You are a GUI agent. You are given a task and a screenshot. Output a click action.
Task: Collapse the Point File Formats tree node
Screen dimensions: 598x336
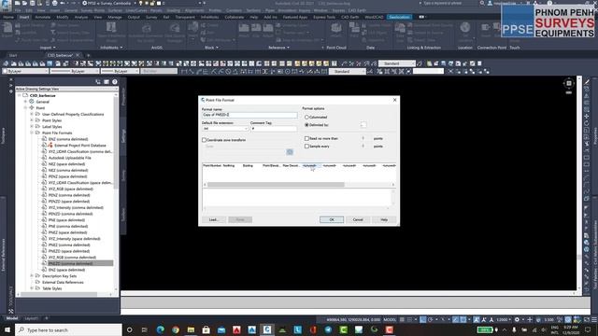(32, 133)
